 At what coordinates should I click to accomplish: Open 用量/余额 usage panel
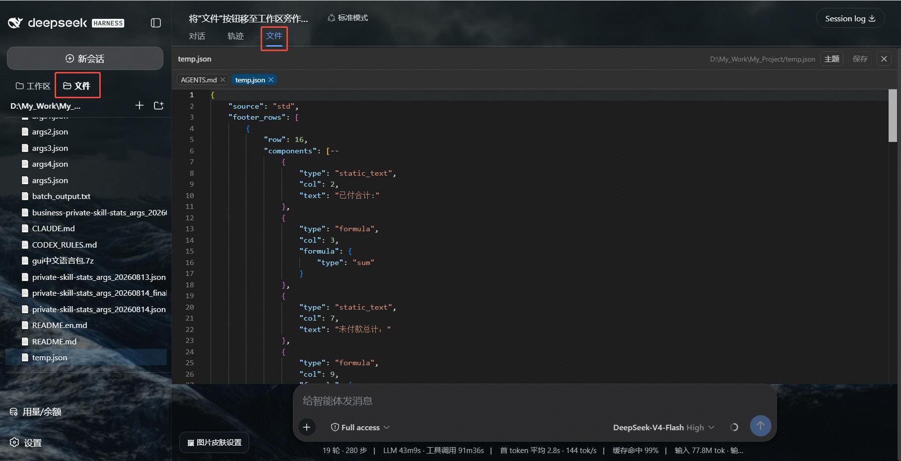click(36, 412)
